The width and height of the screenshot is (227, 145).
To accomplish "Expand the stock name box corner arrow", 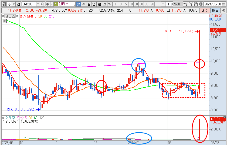I will (74, 5).
